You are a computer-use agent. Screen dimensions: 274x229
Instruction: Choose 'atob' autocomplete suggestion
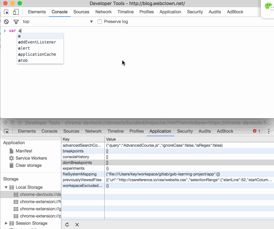(x=41, y=60)
